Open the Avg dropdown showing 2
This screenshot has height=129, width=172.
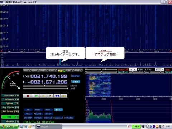click(x=159, y=70)
